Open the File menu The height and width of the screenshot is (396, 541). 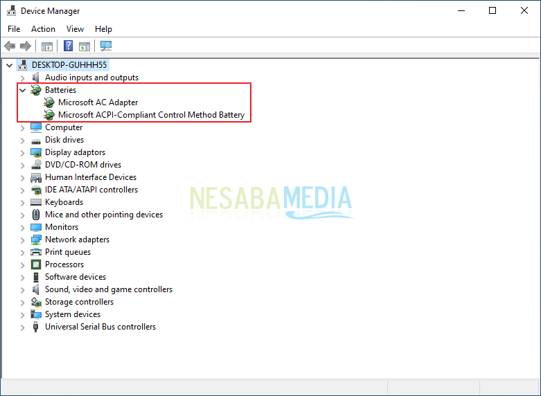click(x=14, y=29)
